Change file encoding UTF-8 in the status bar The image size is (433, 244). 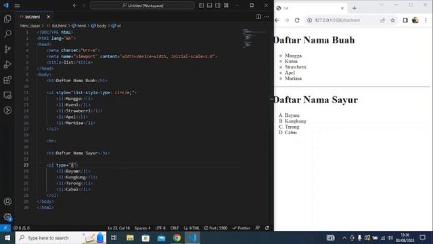[x=160, y=228]
